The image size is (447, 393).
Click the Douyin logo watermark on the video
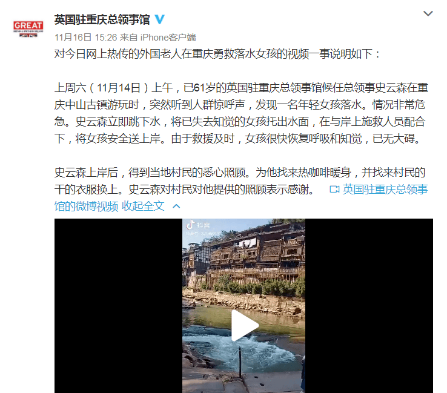coord(199,225)
